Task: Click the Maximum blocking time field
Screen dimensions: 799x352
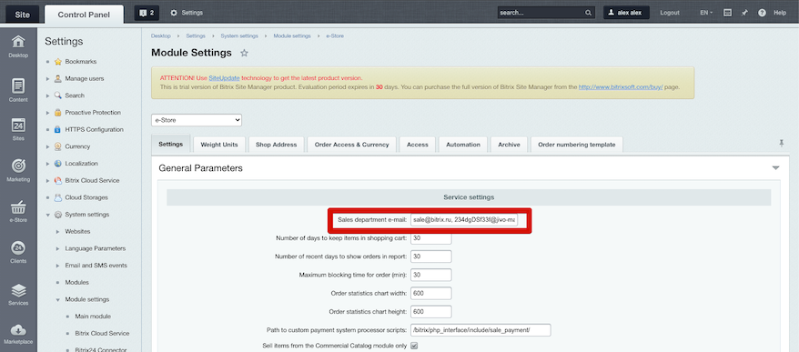Action: pyautogui.click(x=431, y=275)
